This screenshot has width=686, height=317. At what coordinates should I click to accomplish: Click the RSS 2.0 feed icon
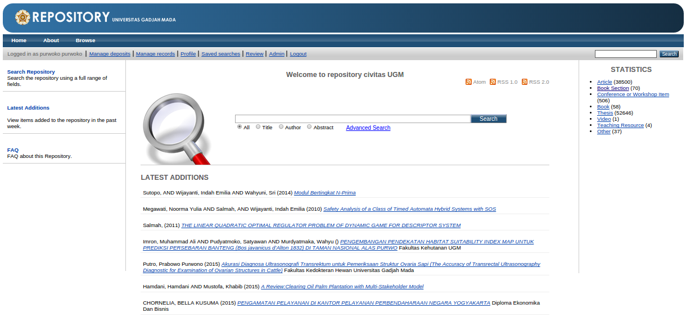(x=525, y=82)
